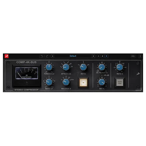Click the link/compare icon at top right
146x146 pixels.
tap(133, 56)
